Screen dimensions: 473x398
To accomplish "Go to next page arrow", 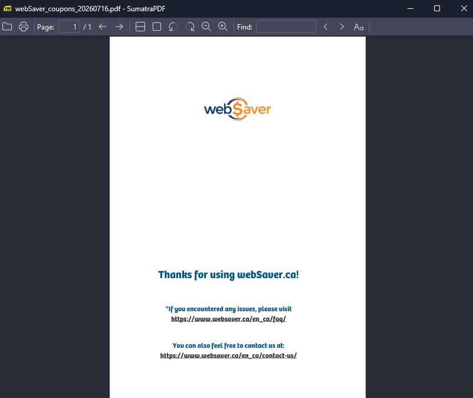I will tap(119, 27).
